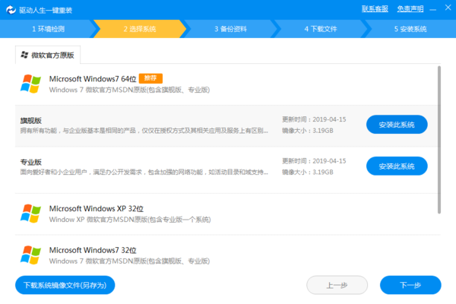Open the 联系客服 link

click(x=375, y=9)
